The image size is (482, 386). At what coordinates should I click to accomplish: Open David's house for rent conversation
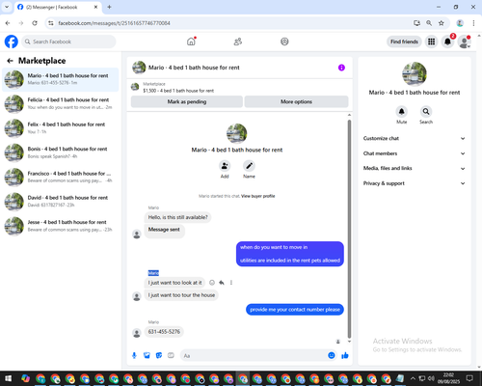tap(61, 202)
